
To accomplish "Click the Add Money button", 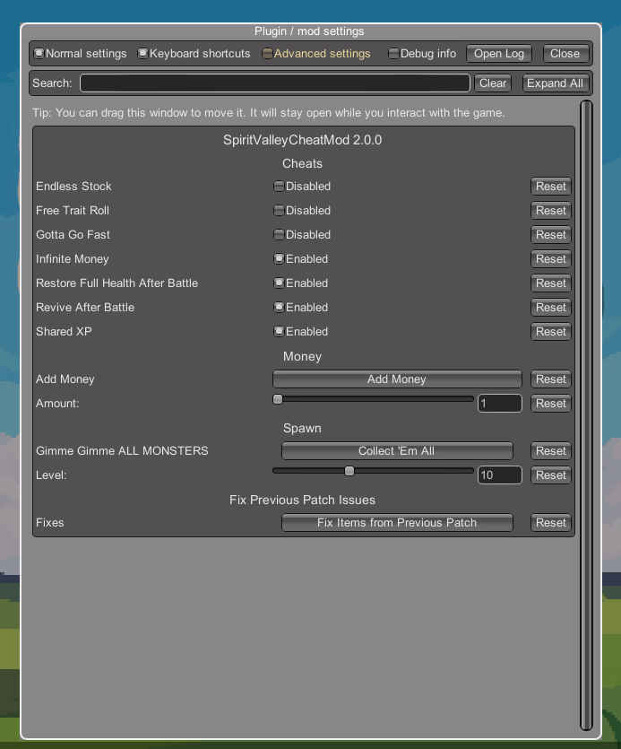I will 397,379.
